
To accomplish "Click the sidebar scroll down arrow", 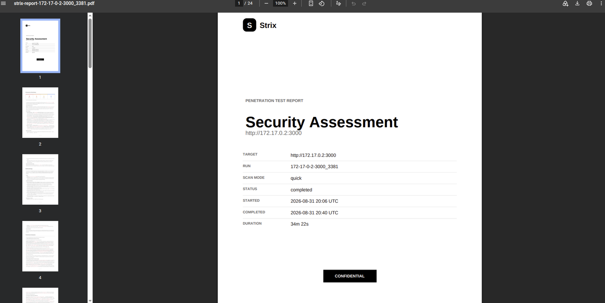I will pos(90,301).
